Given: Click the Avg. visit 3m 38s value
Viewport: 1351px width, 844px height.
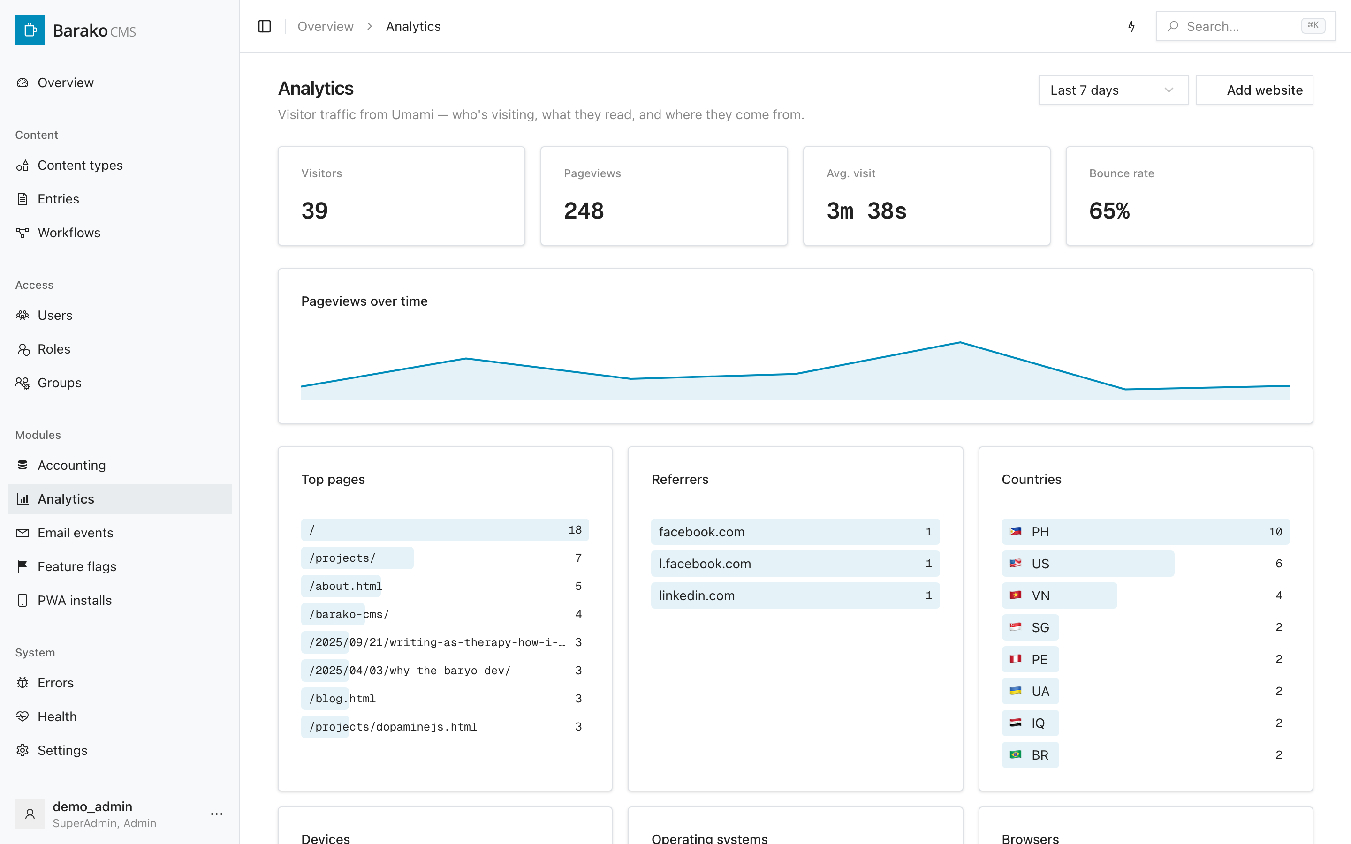Looking at the screenshot, I should (x=866, y=211).
